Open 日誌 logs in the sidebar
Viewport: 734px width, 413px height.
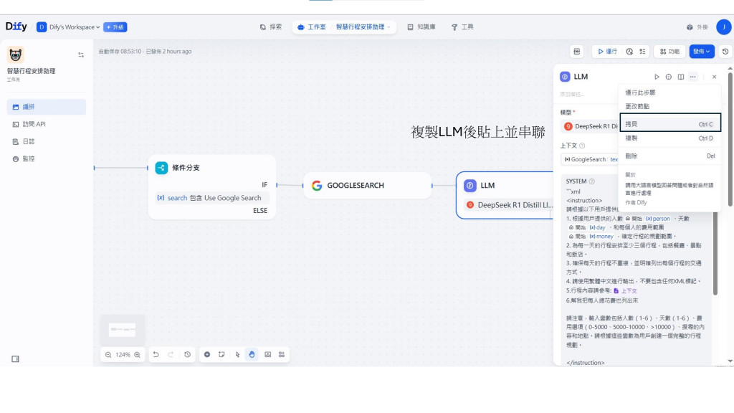tap(47, 141)
